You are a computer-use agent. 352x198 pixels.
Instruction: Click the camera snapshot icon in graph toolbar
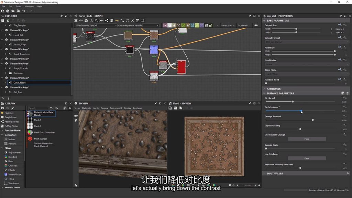(86, 20)
